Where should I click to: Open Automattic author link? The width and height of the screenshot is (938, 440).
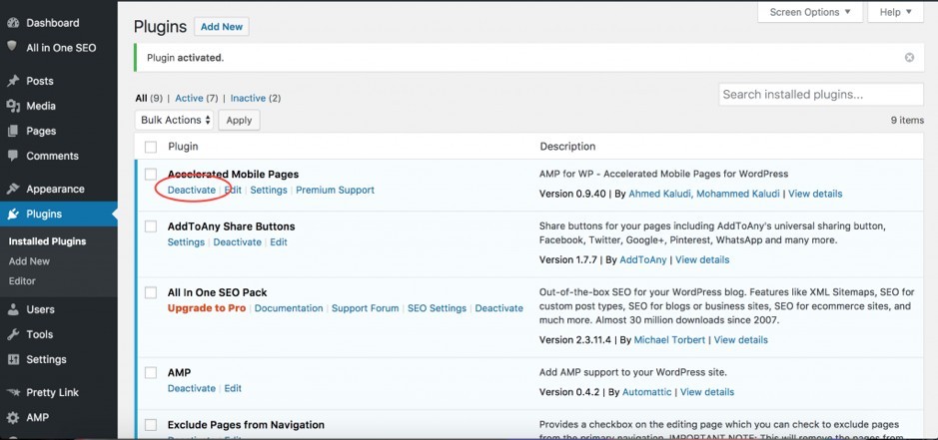646,393
